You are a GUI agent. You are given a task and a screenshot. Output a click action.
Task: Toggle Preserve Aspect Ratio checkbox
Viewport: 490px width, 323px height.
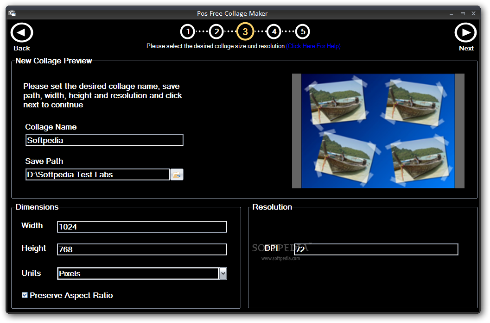[x=25, y=295]
